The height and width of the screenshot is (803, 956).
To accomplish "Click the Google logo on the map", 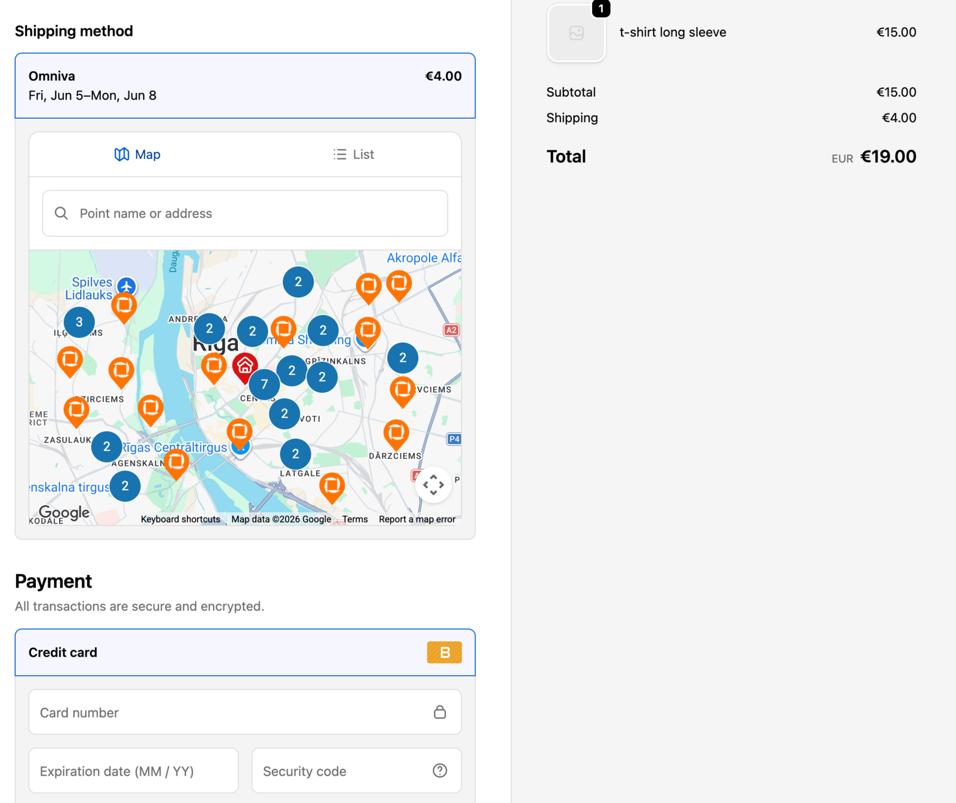I will tap(64, 512).
